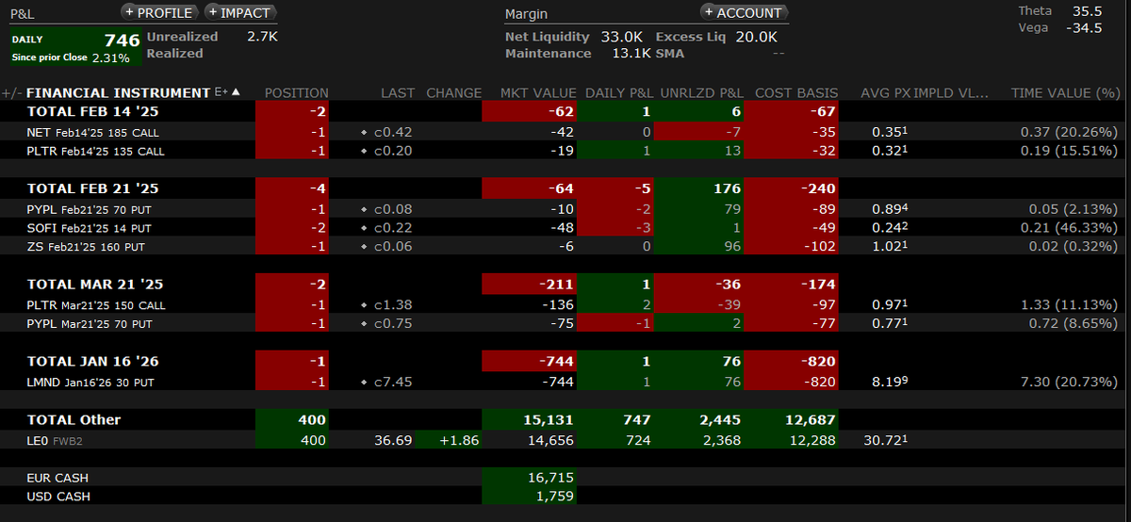Viewport: 1131px width, 522px height.
Task: Click LEO last price 36.69
Action: coord(394,440)
